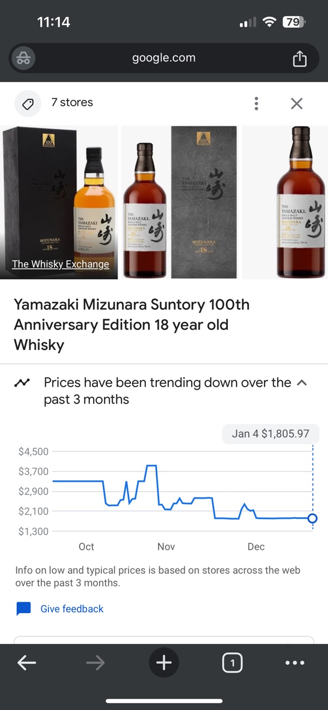
Task: Tap the Jan 4 $1,805.97 price tooltip
Action: [x=270, y=434]
